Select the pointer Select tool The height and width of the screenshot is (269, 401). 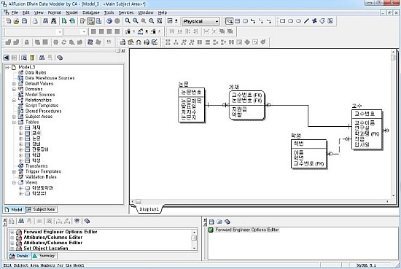(x=230, y=21)
